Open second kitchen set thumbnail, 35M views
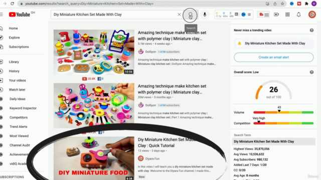This screenshot has height=180, width=321. (x=94, y=105)
